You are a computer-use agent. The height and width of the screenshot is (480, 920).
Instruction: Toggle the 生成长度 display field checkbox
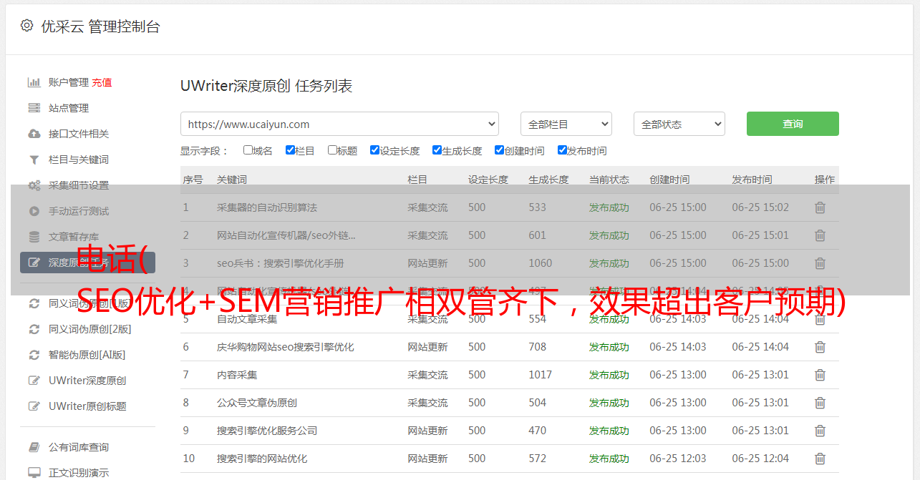coord(437,150)
